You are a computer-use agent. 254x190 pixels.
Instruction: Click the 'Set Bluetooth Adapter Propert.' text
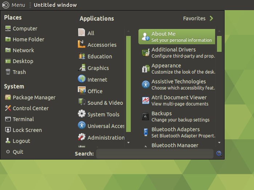pos(184,136)
